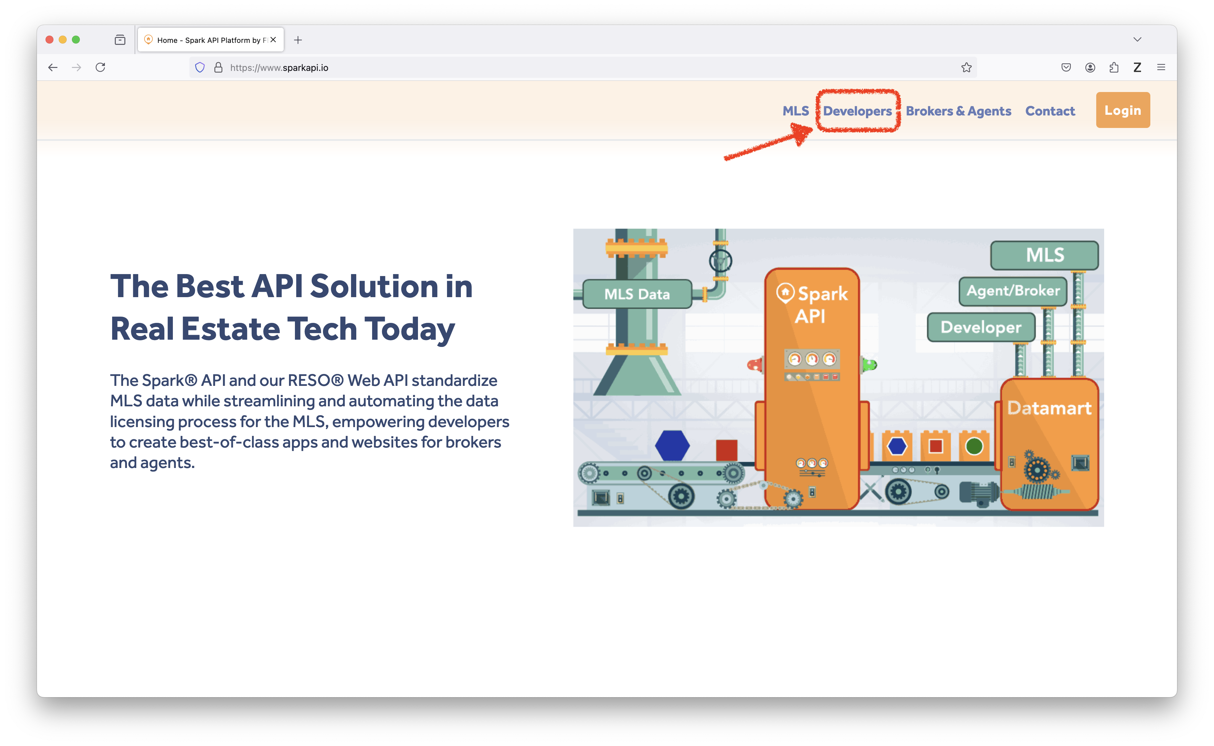Close the Home - Spark API Platform tab
Viewport: 1214px width, 746px height.
(273, 40)
